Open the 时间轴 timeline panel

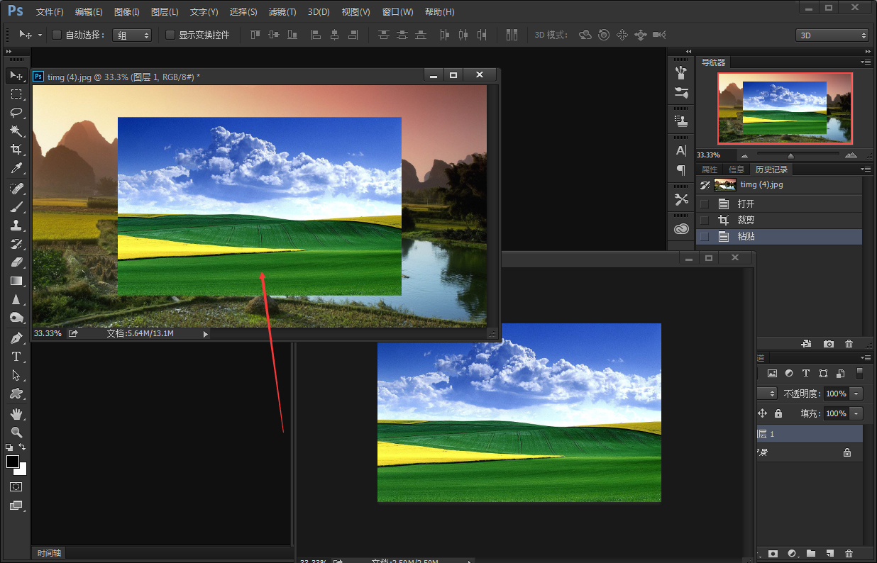point(50,553)
